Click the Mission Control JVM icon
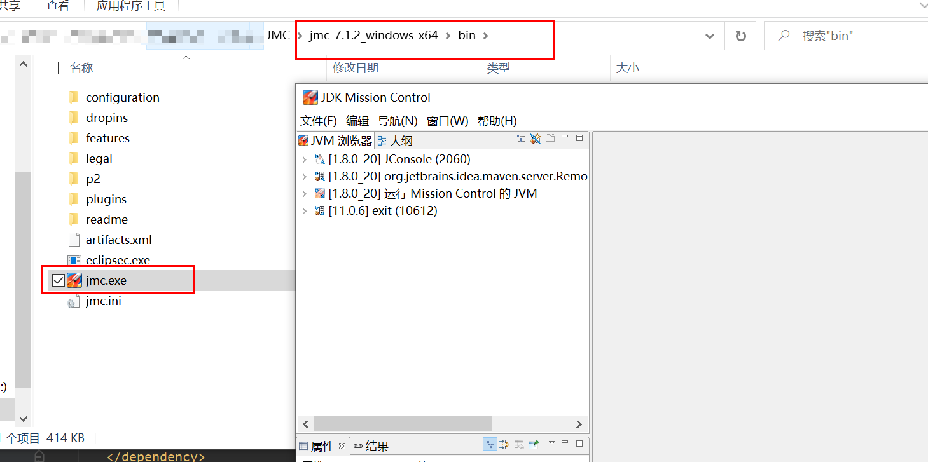Screen dimensions: 928x462 click(319, 193)
